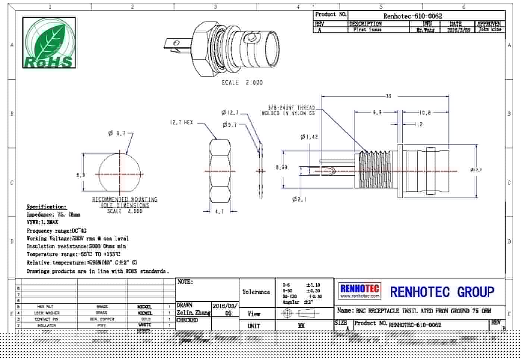Screen dimensions: 521x358
Task: Click the 33 overall length dimension
Action: (x=388, y=96)
